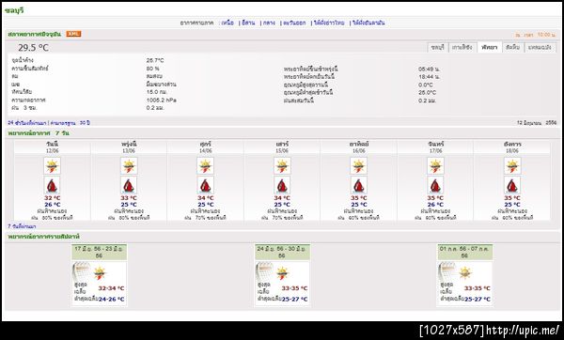Click the 33 °C high for 13/06

point(129,198)
